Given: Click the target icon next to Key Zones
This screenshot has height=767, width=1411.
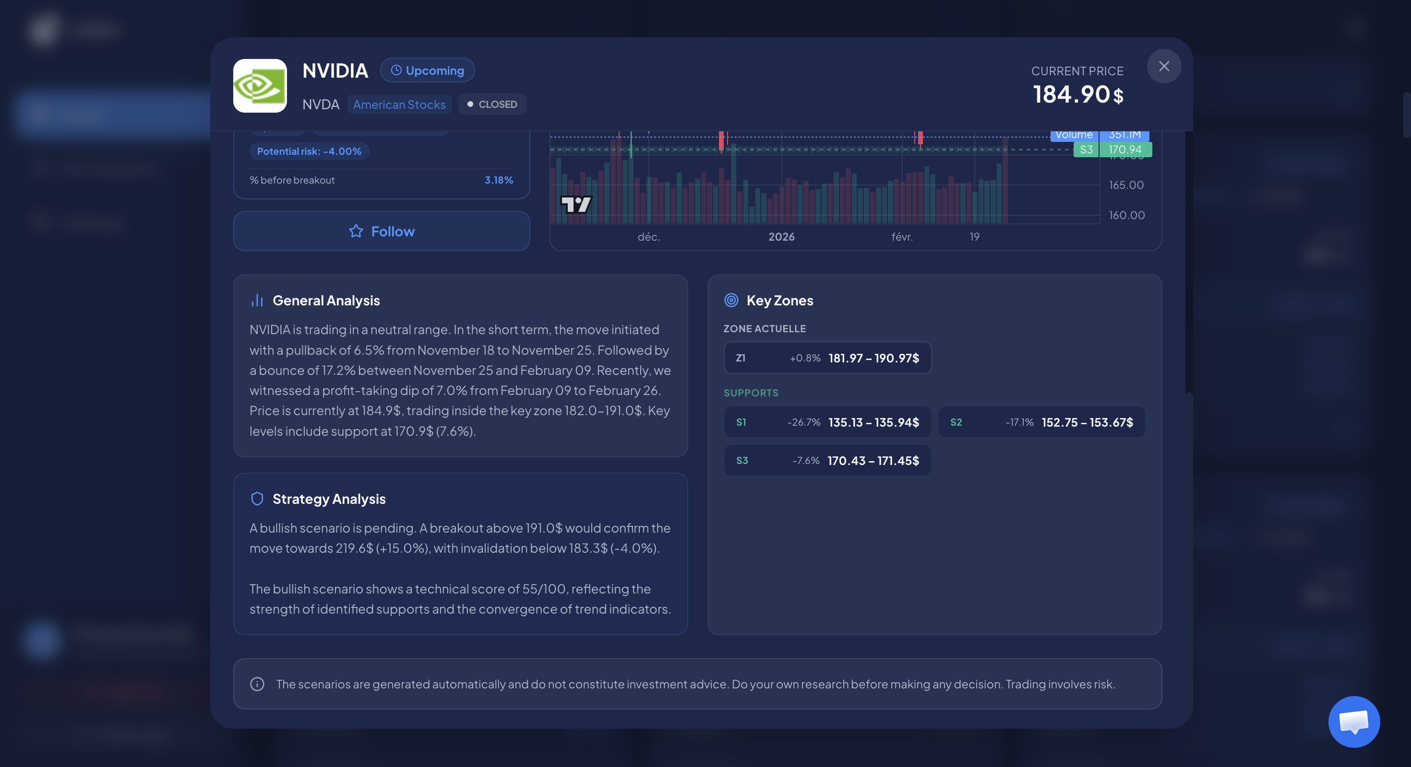Looking at the screenshot, I should pos(731,300).
